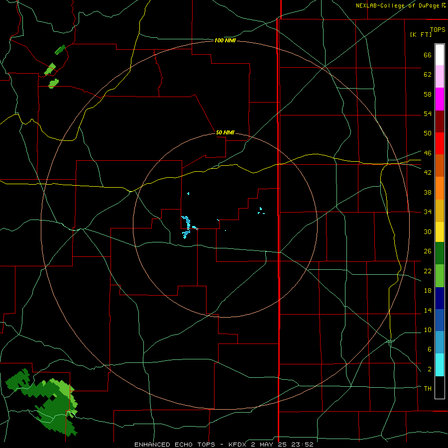This screenshot has width=448, height=448.
Task: Select the 26 legend value
Action: point(428,251)
